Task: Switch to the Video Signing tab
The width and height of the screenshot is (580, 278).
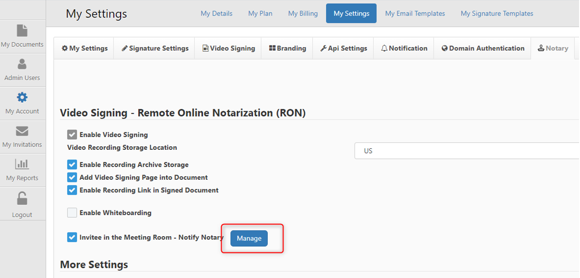Action: 228,48
